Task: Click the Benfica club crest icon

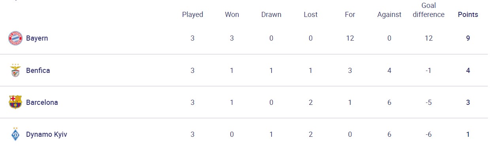Action: coord(15,70)
